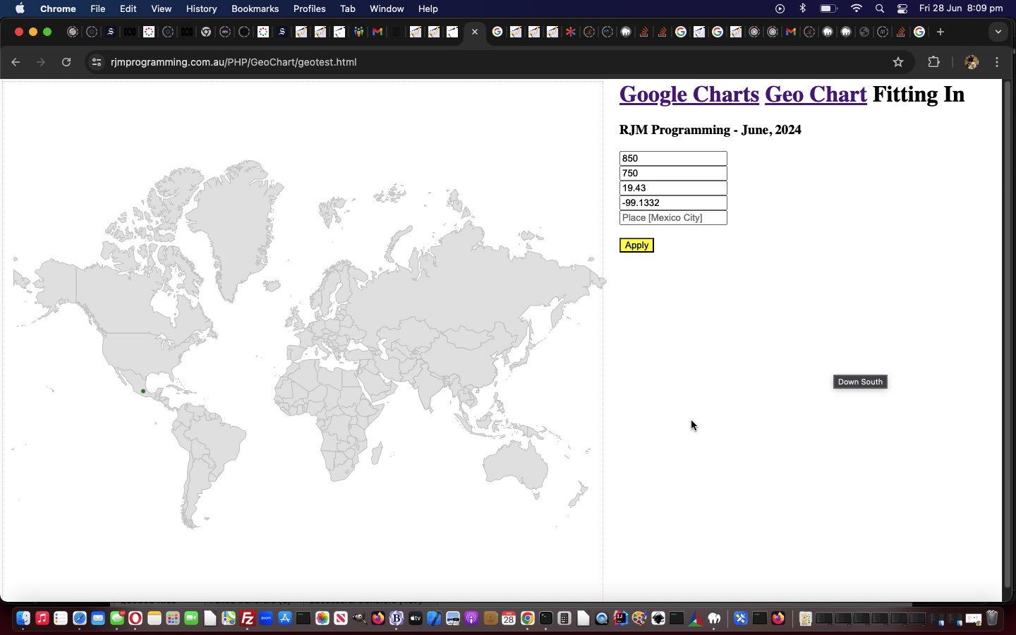Open Safari from the Dock
Viewport: 1016px width, 635px height.
coord(79,619)
